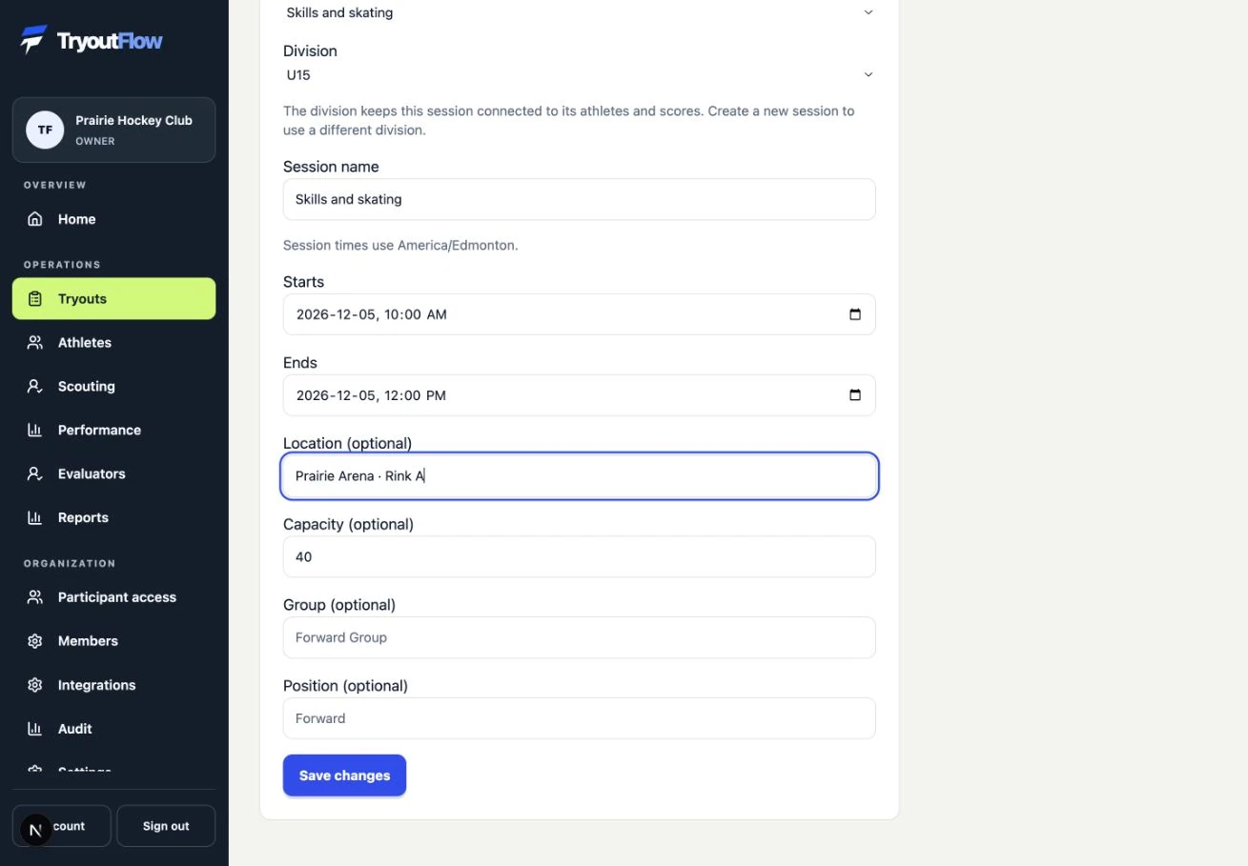Click the Location field with Prairie Arena
1248x866 pixels.
[580, 475]
